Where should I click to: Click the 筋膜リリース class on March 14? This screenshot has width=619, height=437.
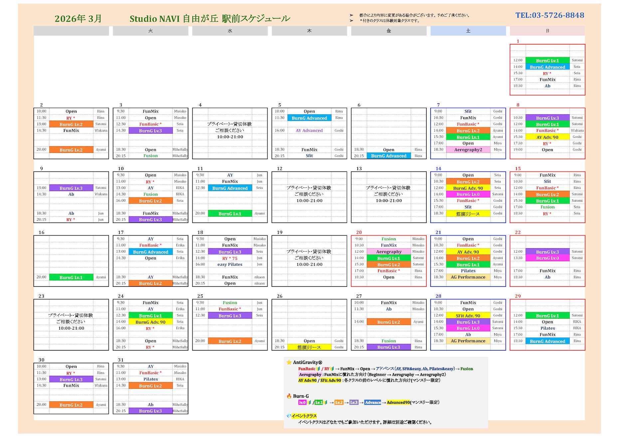(x=468, y=214)
